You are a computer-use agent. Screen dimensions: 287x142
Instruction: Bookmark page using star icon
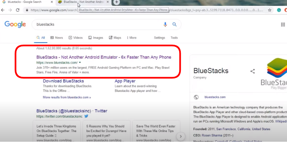[x=270, y=10]
